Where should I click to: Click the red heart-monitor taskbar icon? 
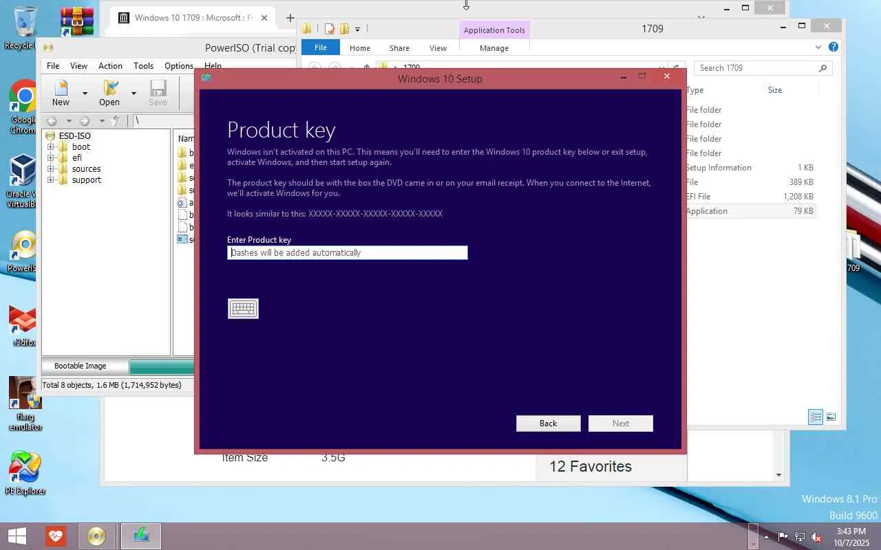[x=56, y=536]
